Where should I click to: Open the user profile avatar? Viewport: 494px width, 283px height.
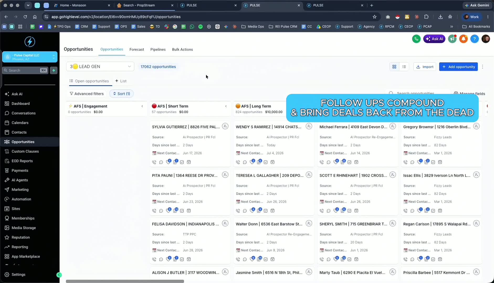click(486, 39)
